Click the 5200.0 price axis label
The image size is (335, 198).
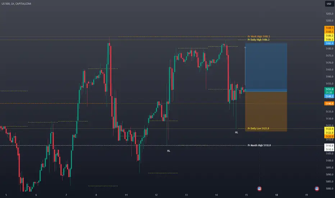(330, 21)
